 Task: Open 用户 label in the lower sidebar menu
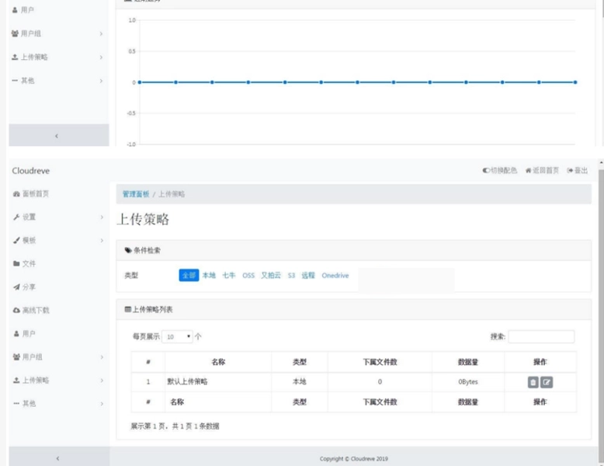coord(29,333)
